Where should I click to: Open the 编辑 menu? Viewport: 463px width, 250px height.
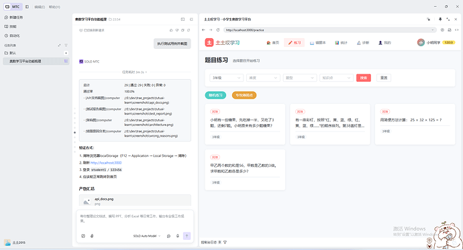40,7
